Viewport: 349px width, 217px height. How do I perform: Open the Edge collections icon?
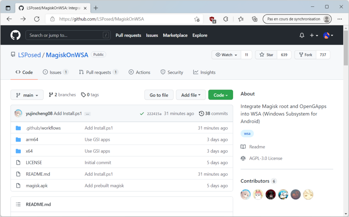coord(255,19)
